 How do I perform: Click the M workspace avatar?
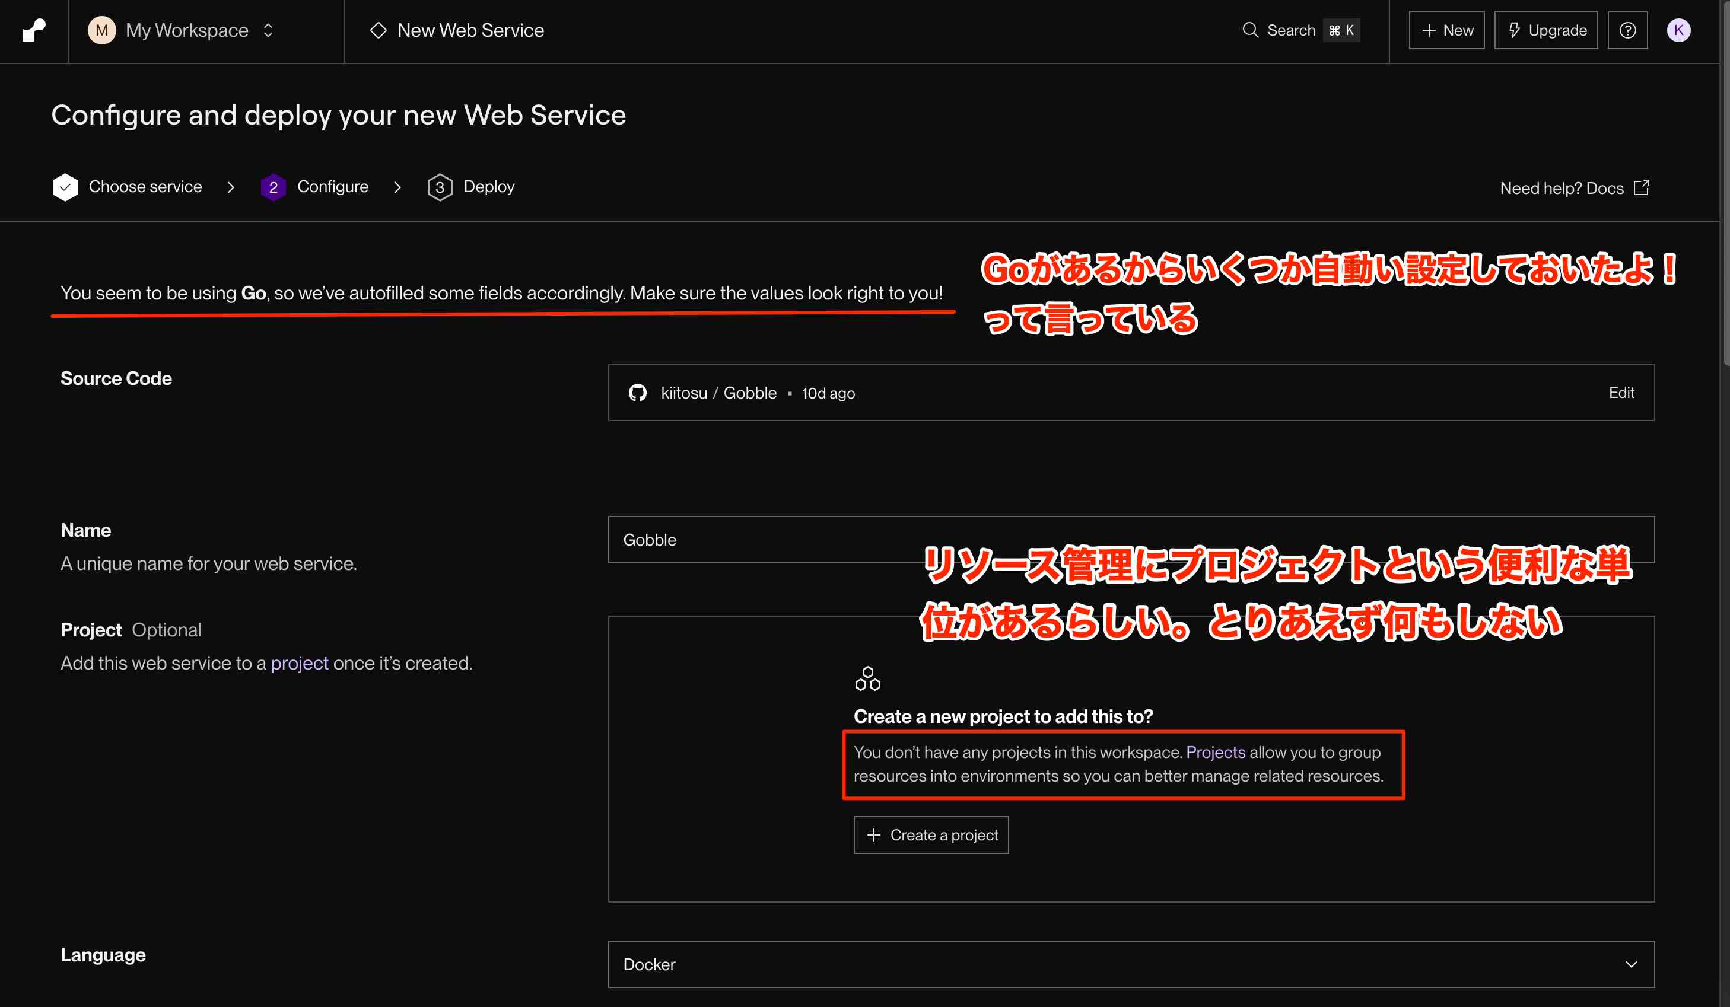pos(101,30)
